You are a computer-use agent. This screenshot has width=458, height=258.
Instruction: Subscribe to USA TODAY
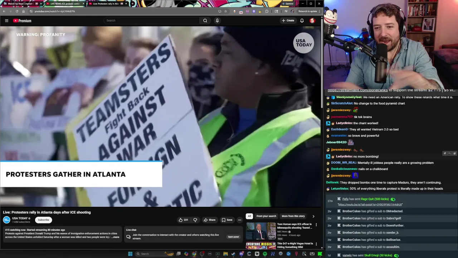click(43, 220)
